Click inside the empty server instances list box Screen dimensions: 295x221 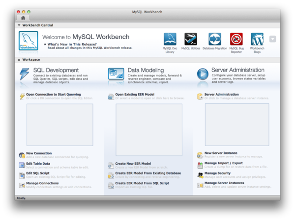[237, 124]
